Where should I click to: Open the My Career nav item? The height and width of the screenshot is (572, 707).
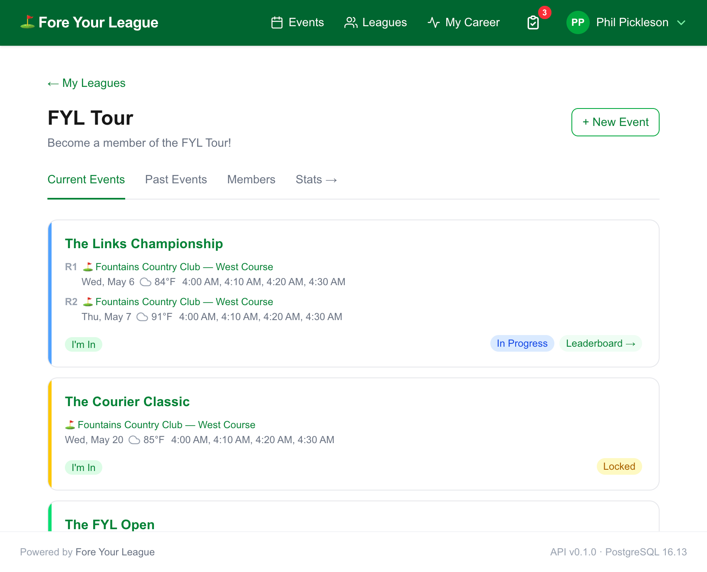pos(464,22)
